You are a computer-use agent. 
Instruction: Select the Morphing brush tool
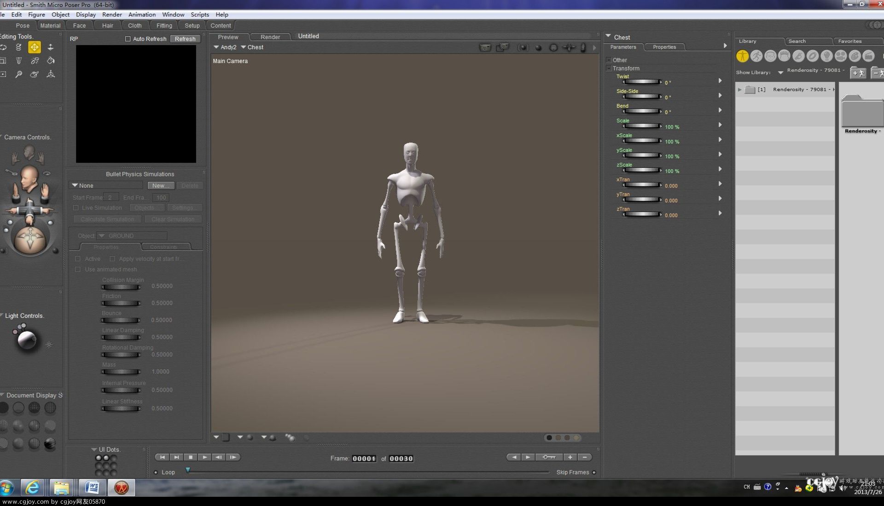pyautogui.click(x=35, y=74)
